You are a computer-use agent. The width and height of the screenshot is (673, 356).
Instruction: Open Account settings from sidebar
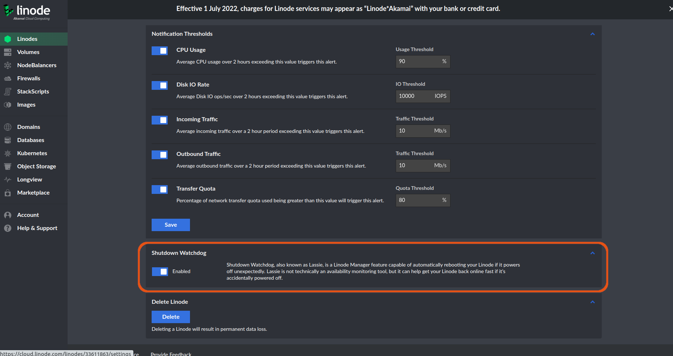point(34,215)
